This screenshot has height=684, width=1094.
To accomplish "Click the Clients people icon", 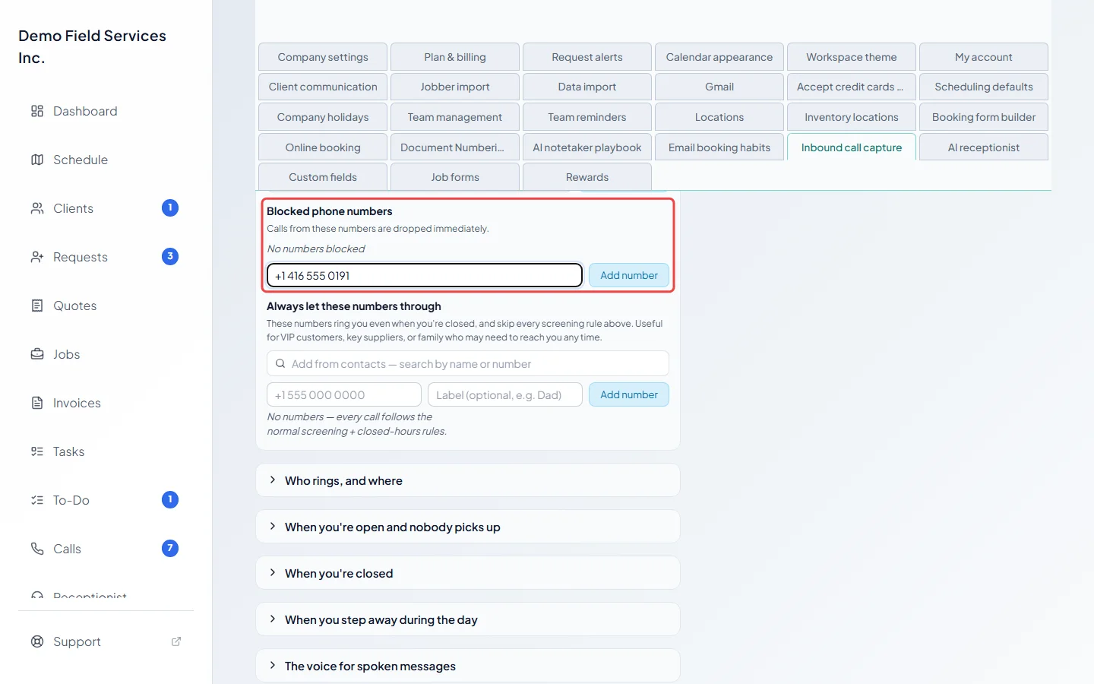I will (x=37, y=208).
